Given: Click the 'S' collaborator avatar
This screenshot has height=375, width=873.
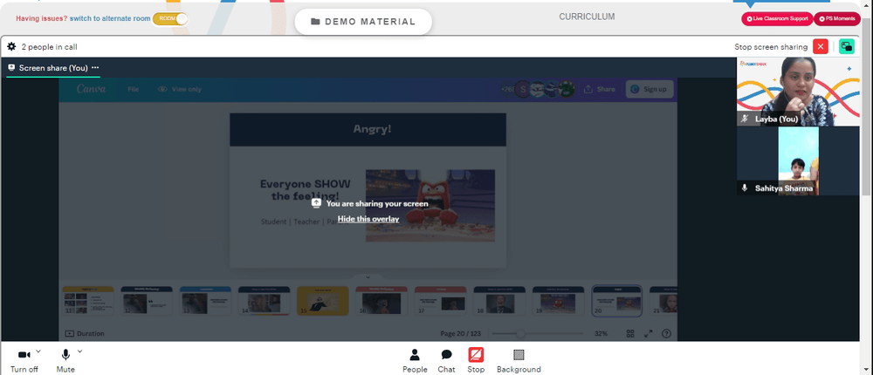Looking at the screenshot, I should click(x=522, y=89).
